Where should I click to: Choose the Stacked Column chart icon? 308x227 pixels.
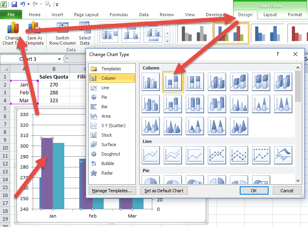tap(173, 82)
